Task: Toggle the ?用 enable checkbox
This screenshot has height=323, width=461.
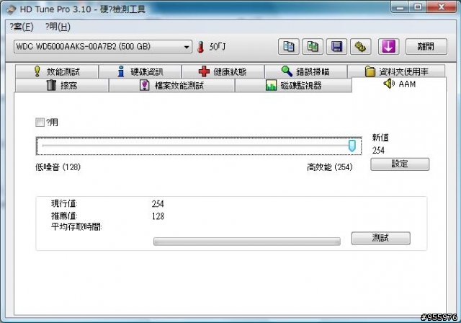Action: point(40,122)
